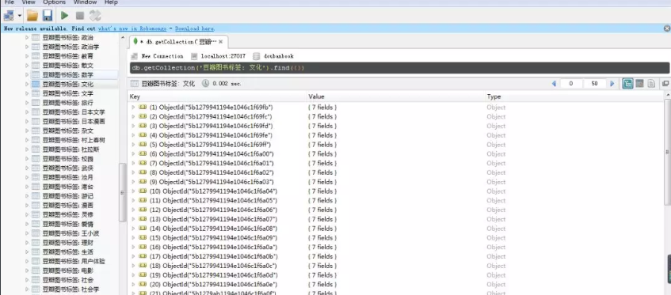Expand the 豆瓣图书标签: 教育 collection node
The image size is (671, 295).
tap(27, 56)
